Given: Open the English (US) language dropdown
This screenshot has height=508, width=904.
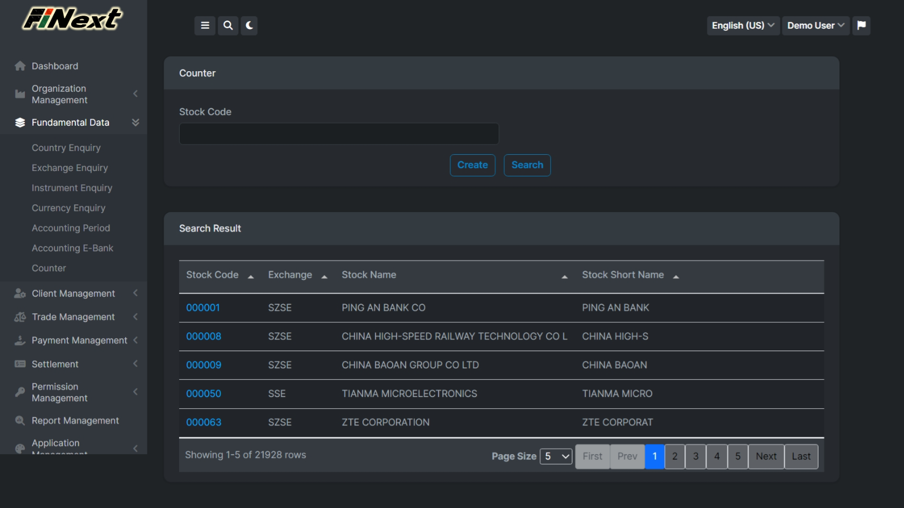Looking at the screenshot, I should 743,25.
